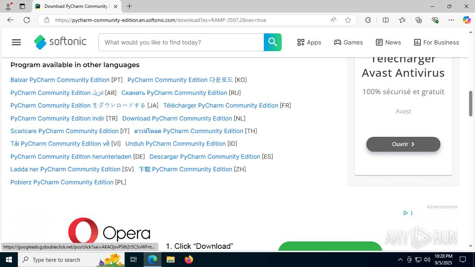Open Dutch Download PyCharm Community Edition link
This screenshot has width=475, height=267.
tap(177, 118)
